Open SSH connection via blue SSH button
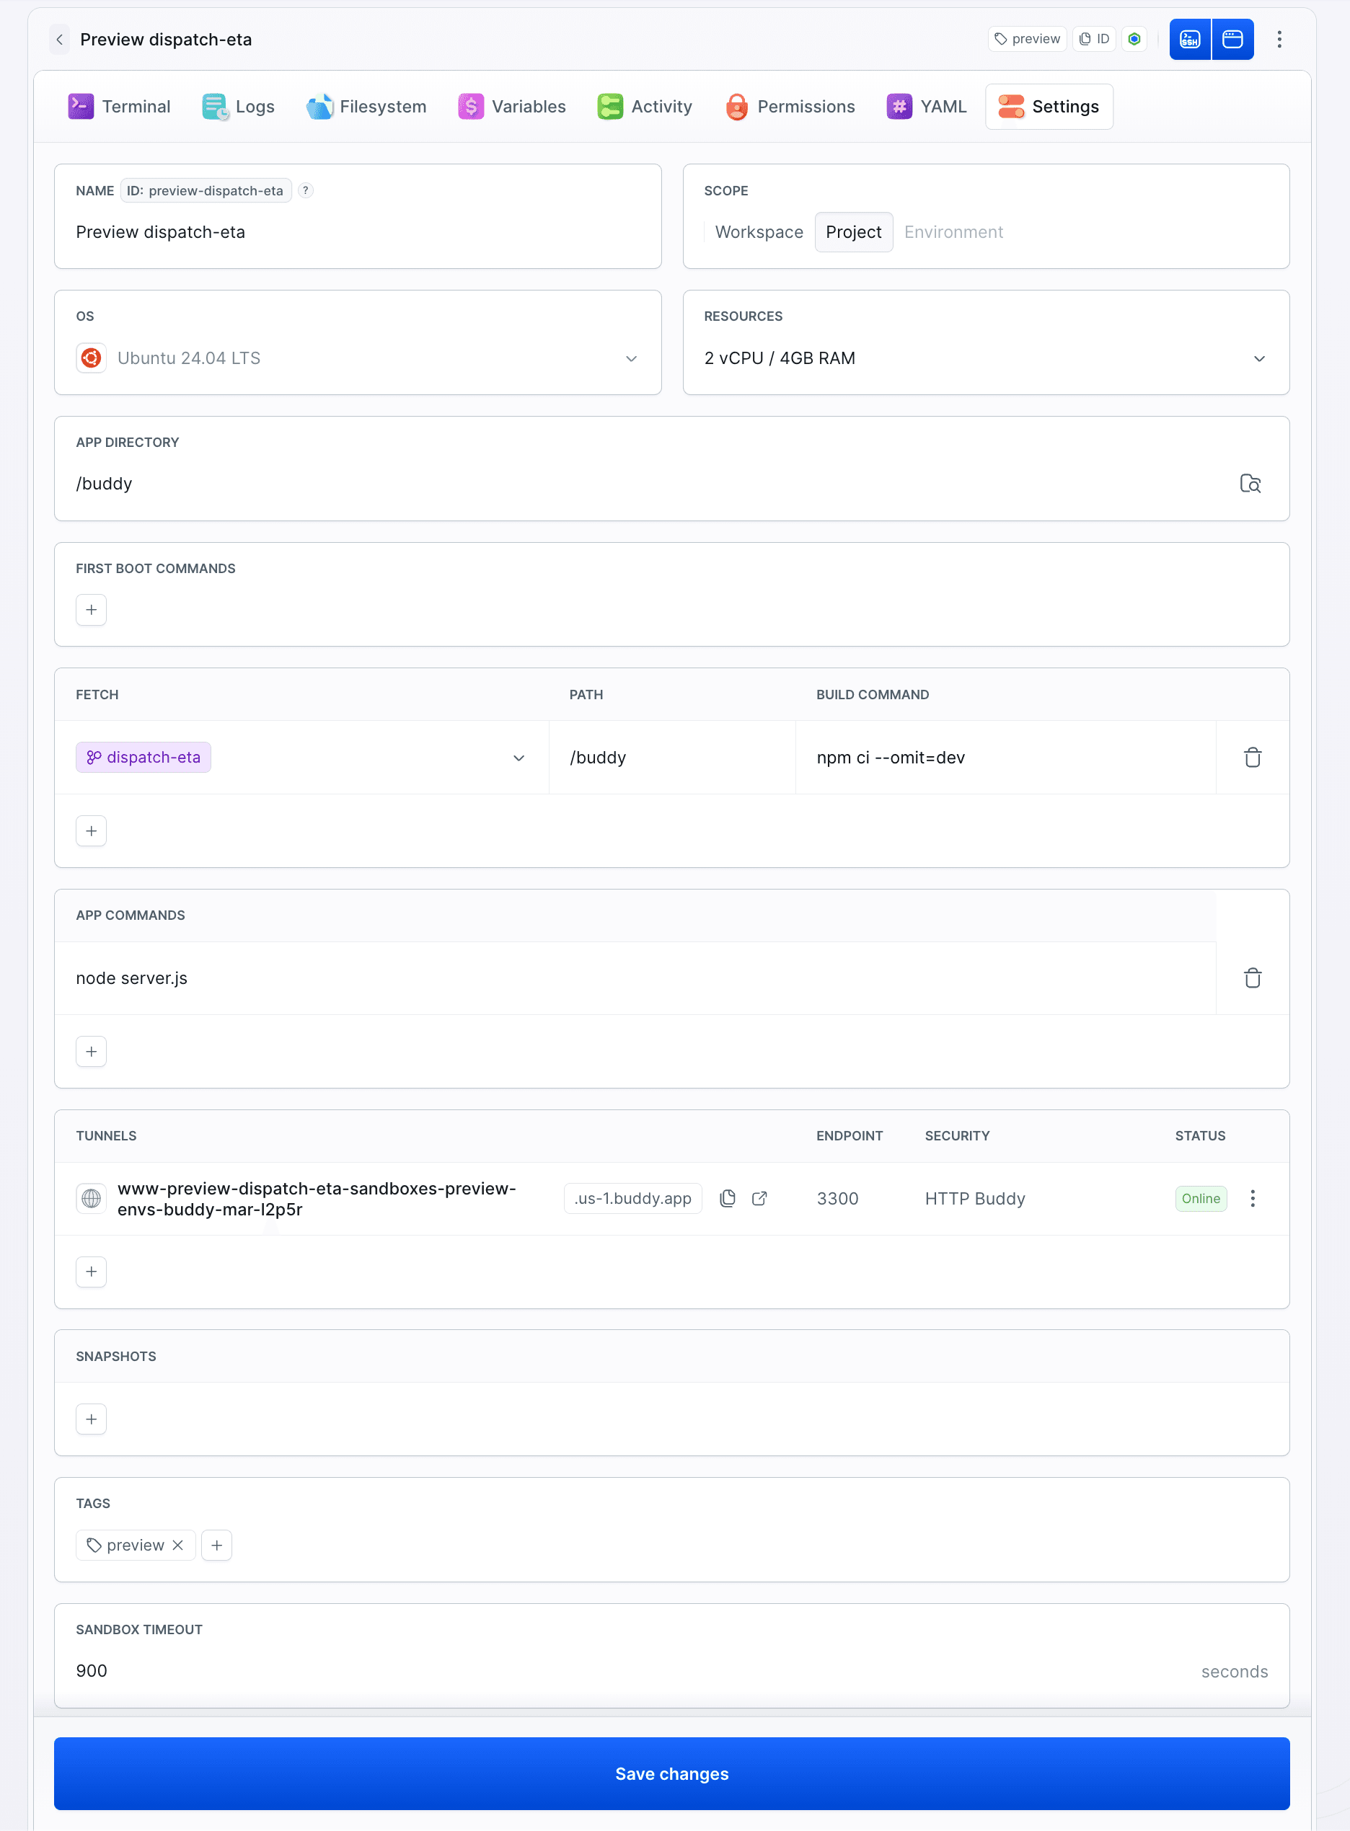 (x=1190, y=39)
